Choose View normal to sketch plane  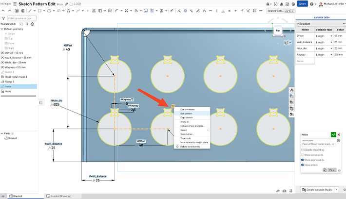(192, 143)
